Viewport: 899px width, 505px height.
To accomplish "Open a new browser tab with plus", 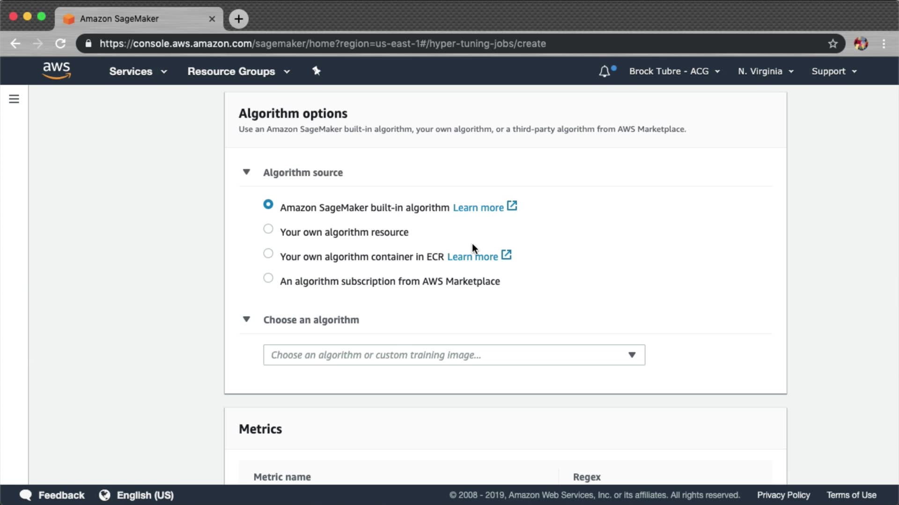I will click(239, 19).
